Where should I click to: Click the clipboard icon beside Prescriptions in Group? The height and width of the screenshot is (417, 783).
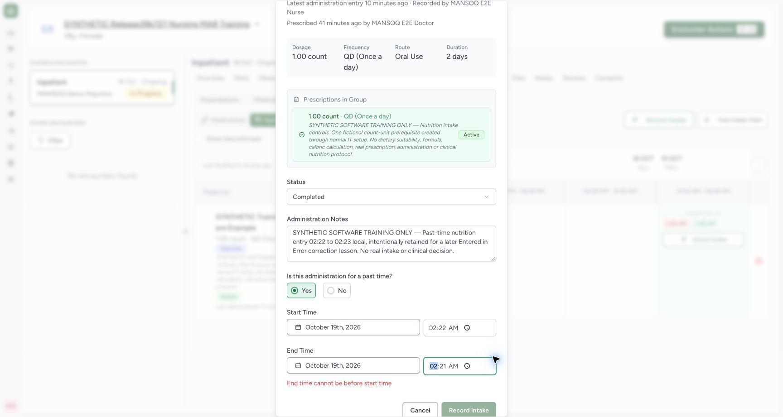pyautogui.click(x=296, y=100)
